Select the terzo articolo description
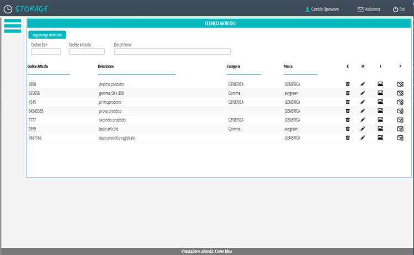The height and width of the screenshot is (255, 414). [109, 129]
